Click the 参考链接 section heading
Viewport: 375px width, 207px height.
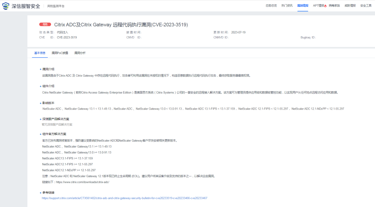[48, 193]
